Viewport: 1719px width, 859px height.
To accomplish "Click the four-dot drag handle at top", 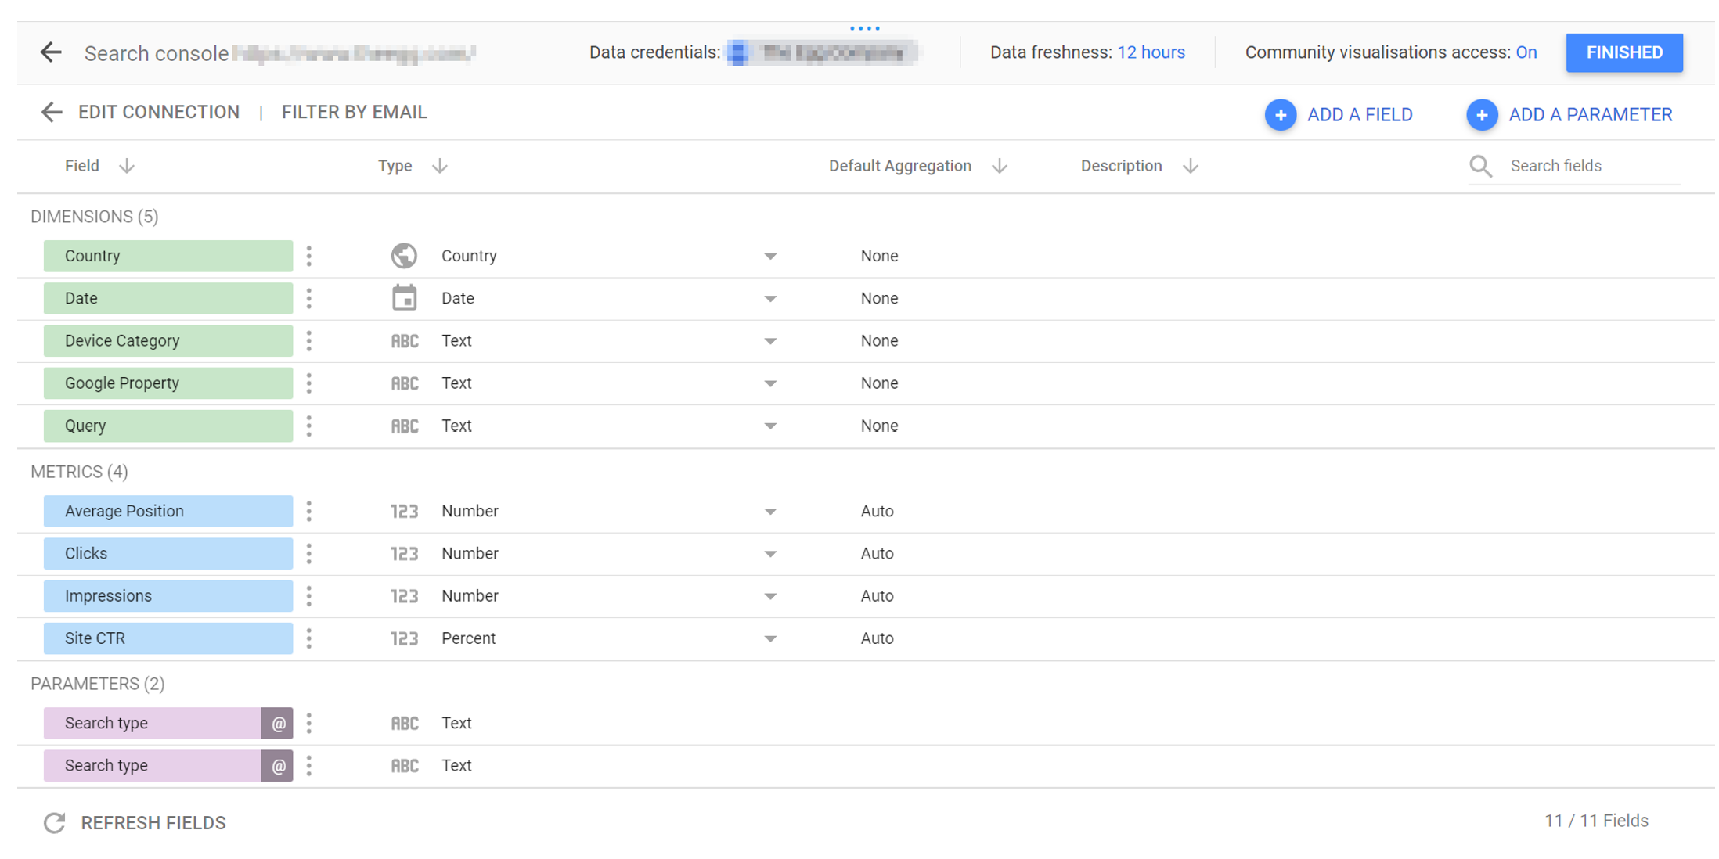I will [x=864, y=27].
